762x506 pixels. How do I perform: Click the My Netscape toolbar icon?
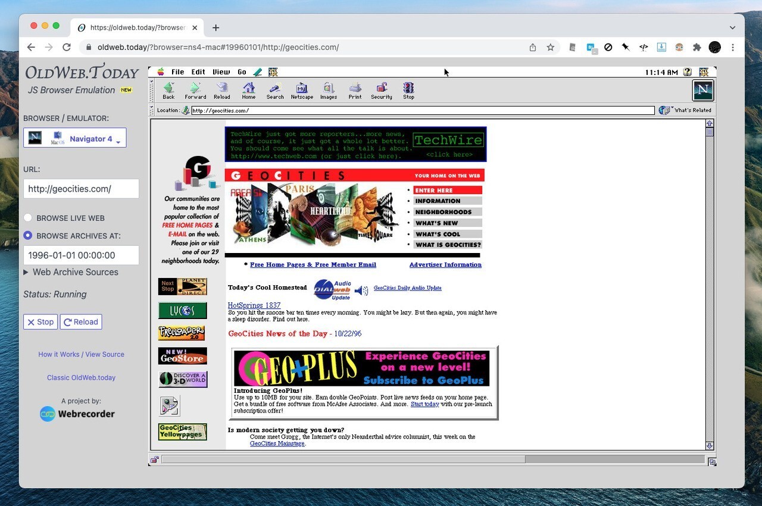tap(301, 90)
